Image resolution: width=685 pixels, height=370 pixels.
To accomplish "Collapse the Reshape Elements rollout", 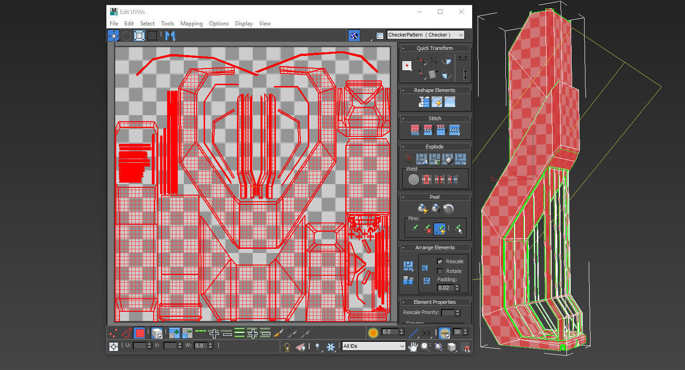I will (435, 90).
